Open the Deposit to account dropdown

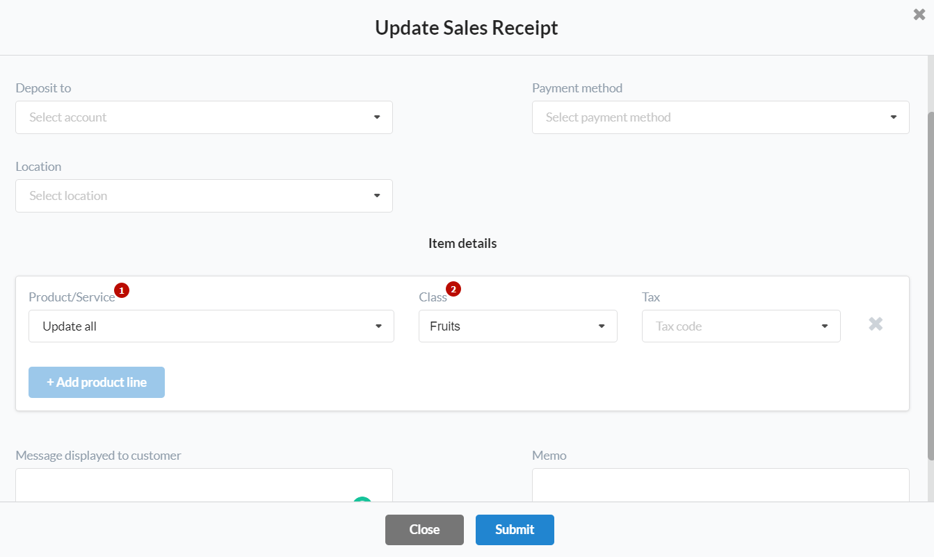[204, 117]
